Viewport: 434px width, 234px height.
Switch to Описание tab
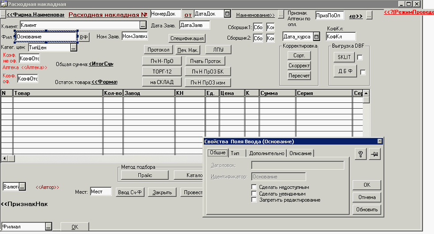click(x=301, y=153)
